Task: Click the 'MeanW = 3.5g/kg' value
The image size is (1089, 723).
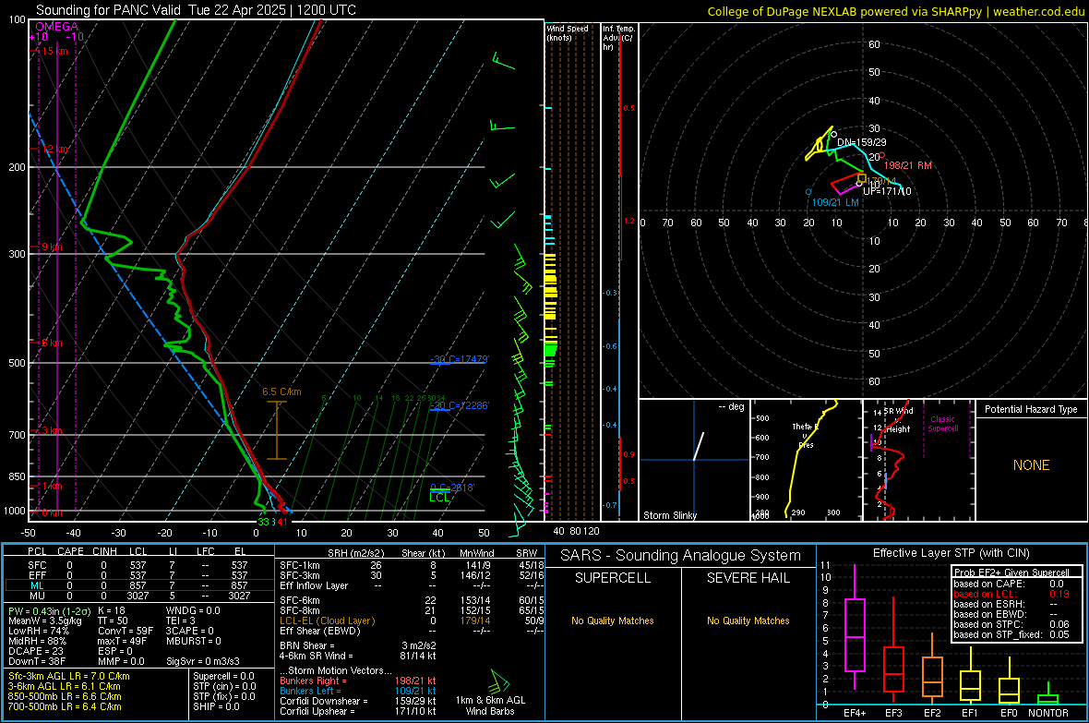Action: coord(45,621)
